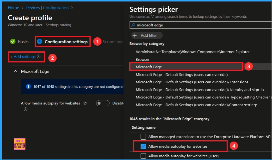
Task: Select Microsoft Edge - Default Settings (users can override)
Action: tap(182, 75)
